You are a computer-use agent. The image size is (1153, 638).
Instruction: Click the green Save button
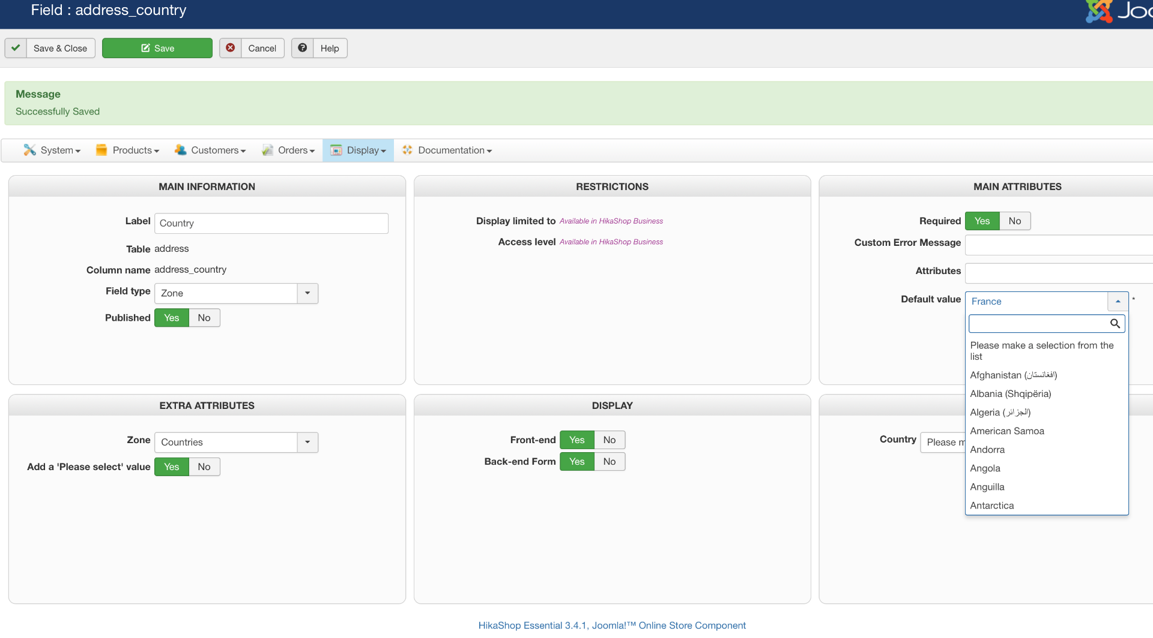pyautogui.click(x=157, y=48)
